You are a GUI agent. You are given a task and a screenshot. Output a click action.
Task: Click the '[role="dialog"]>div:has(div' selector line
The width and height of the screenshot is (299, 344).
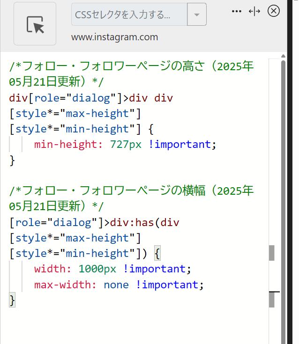pyautogui.click(x=94, y=222)
